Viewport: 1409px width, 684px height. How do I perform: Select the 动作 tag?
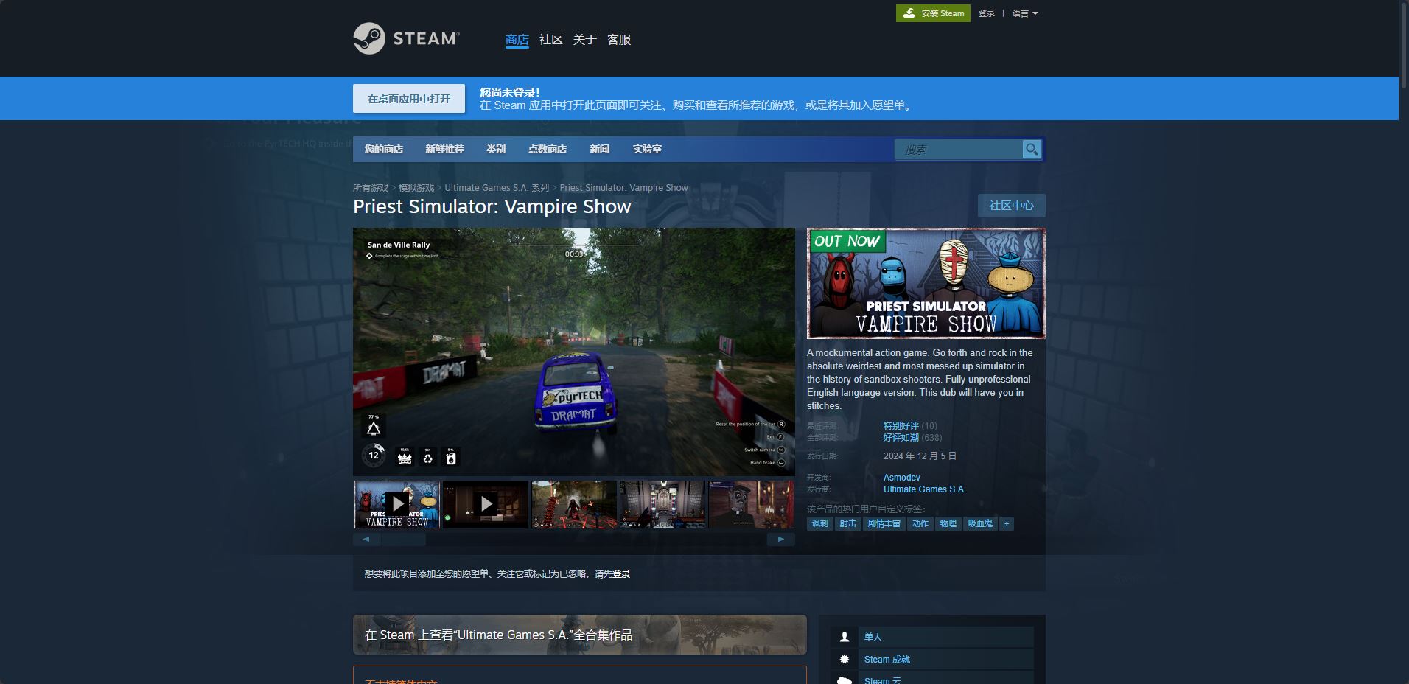click(x=920, y=523)
